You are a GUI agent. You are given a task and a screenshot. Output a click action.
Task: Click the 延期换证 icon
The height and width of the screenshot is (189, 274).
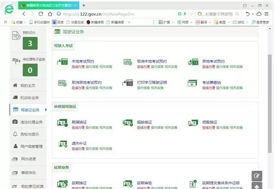coord(62,184)
